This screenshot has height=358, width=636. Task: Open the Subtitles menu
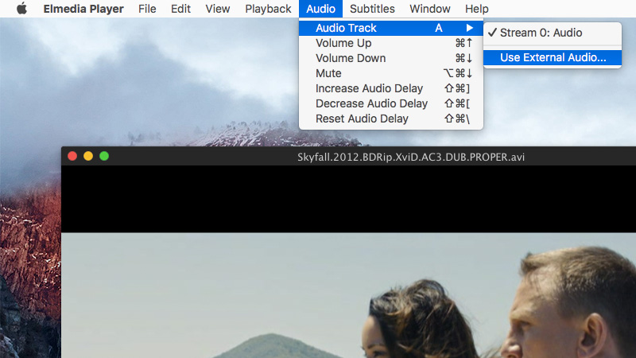[x=372, y=9]
